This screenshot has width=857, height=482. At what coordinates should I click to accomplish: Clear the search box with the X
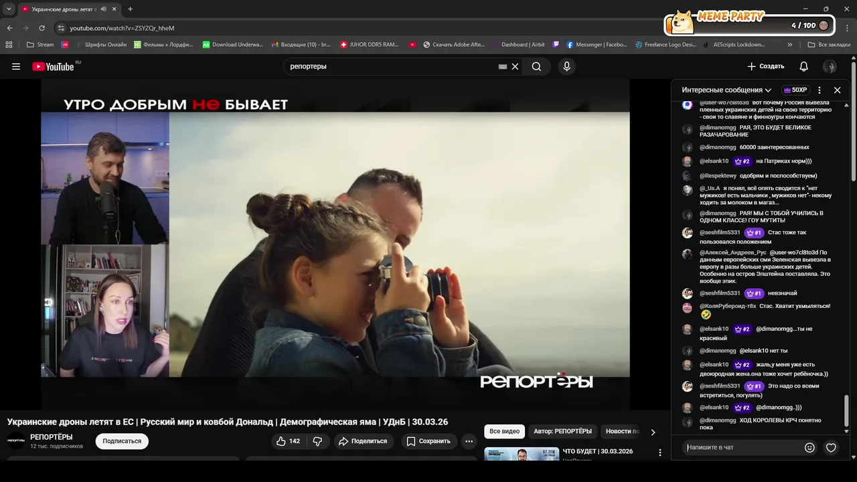(x=515, y=66)
